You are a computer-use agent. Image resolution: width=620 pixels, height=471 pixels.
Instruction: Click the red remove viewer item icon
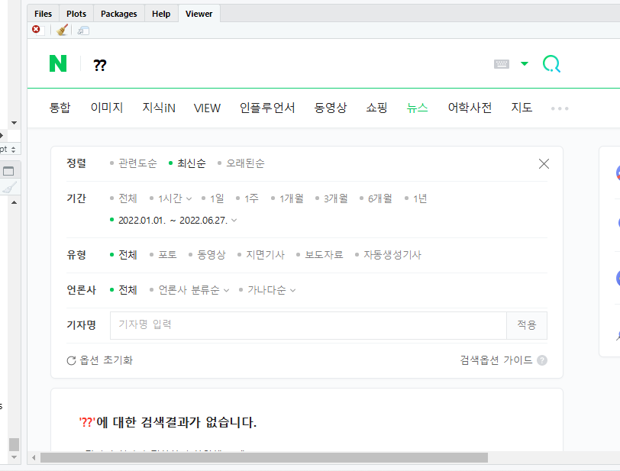(x=36, y=29)
